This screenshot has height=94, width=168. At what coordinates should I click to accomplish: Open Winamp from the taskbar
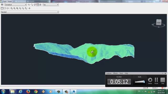click(x=43, y=92)
